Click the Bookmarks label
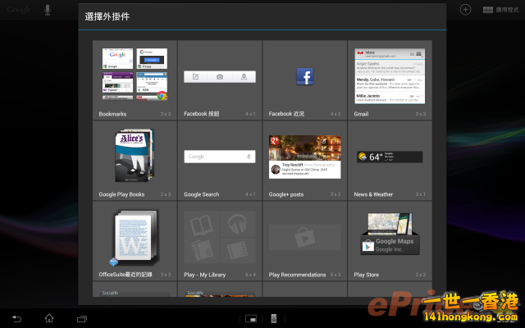This screenshot has height=328, width=525. pyautogui.click(x=112, y=114)
